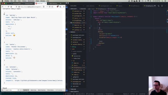This screenshot has height=95, width=168.
Task: Switch to the React Bootstrap tab
Action: [x=53, y=3]
